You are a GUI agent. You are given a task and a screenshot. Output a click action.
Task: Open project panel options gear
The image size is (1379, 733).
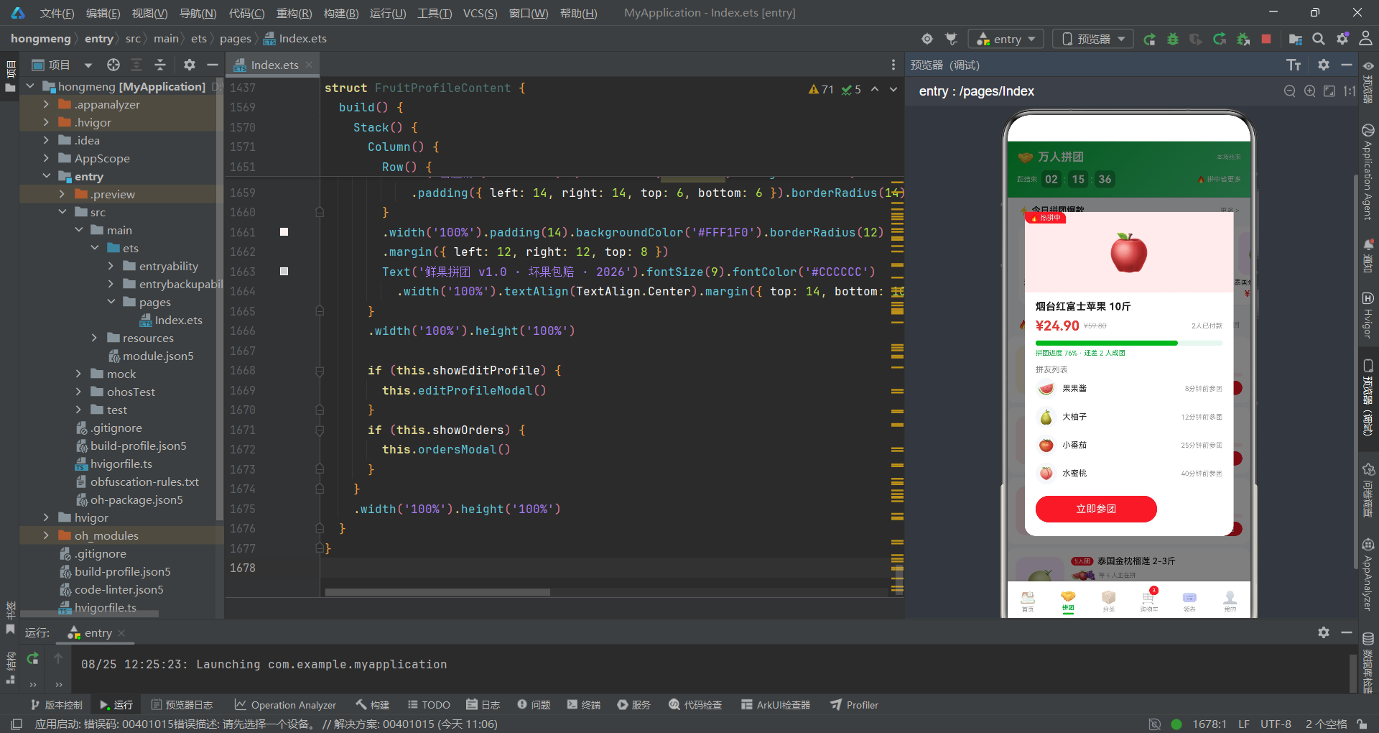[189, 65]
